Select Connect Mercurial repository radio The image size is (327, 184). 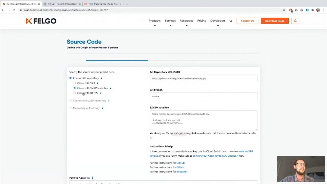coord(71,100)
